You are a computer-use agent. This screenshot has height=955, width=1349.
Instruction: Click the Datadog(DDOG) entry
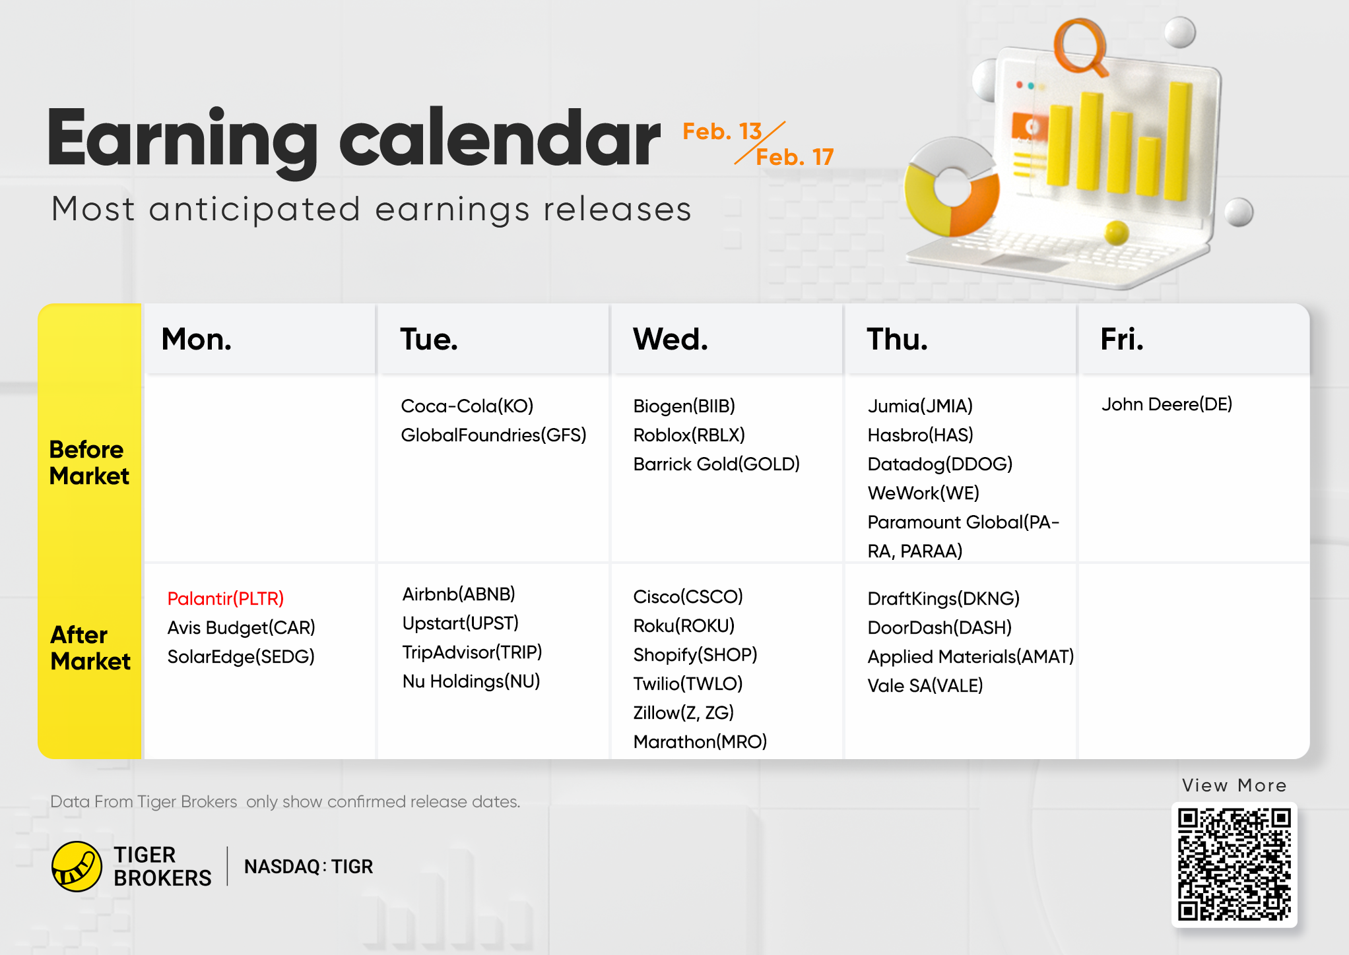(940, 464)
